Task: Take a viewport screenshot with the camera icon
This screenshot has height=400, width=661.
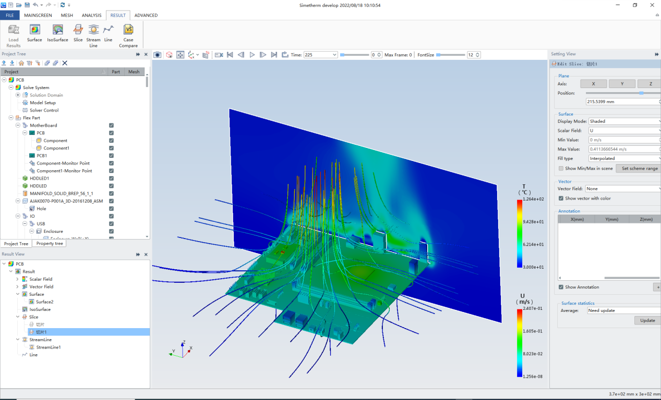Action: click(158, 55)
